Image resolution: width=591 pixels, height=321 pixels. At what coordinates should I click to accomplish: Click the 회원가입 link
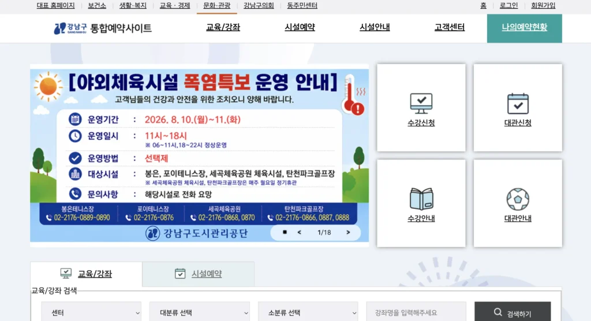pos(543,6)
